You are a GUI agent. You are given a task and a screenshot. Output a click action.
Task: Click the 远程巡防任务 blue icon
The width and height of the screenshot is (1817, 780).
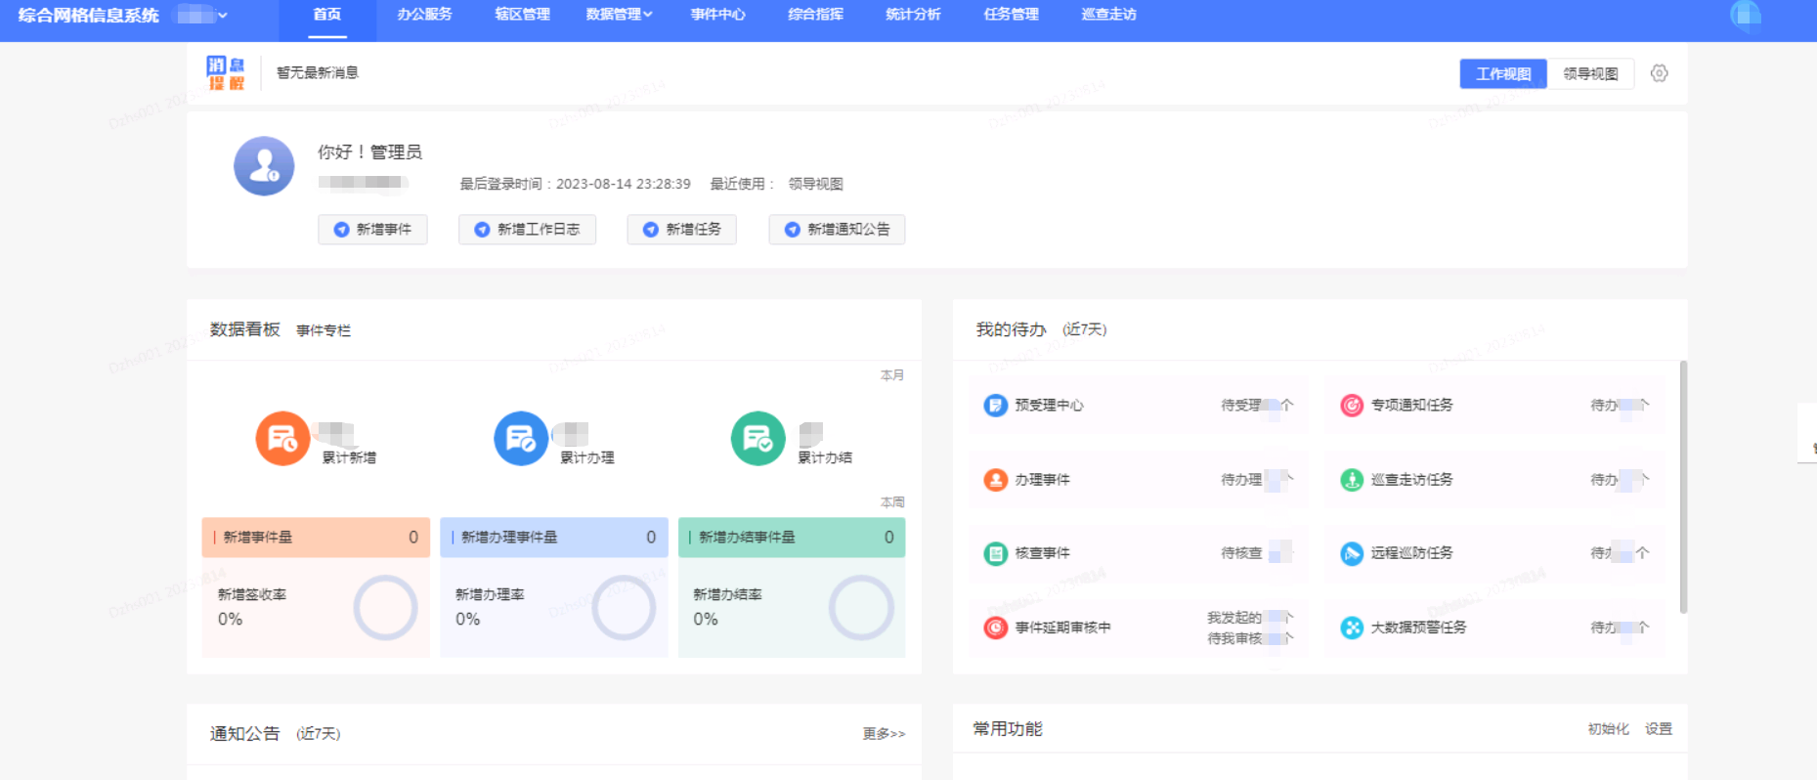click(1352, 554)
